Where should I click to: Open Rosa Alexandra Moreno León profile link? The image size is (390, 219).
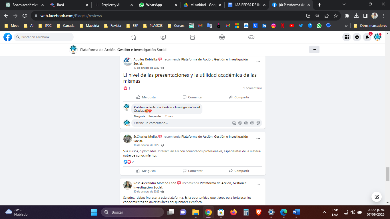click(155, 183)
